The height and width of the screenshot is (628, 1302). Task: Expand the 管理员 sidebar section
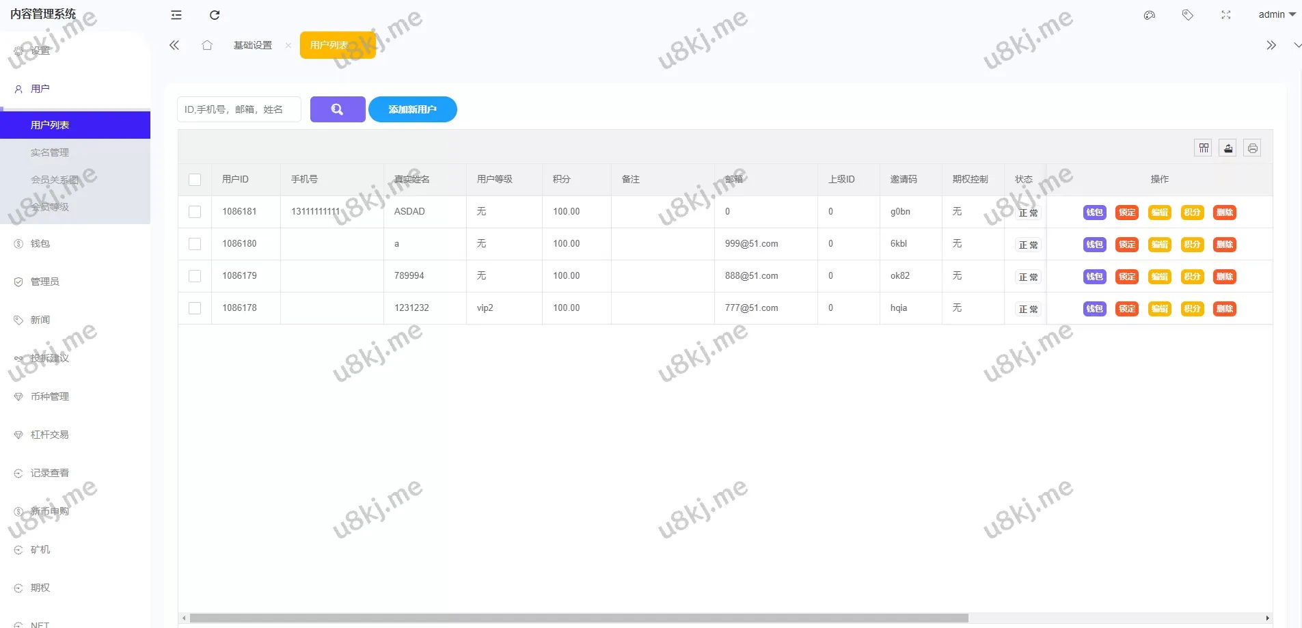[x=44, y=282]
